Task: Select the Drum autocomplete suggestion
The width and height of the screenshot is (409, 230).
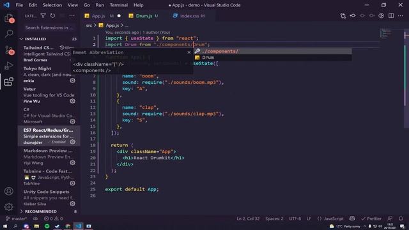Action: pyautogui.click(x=273, y=57)
